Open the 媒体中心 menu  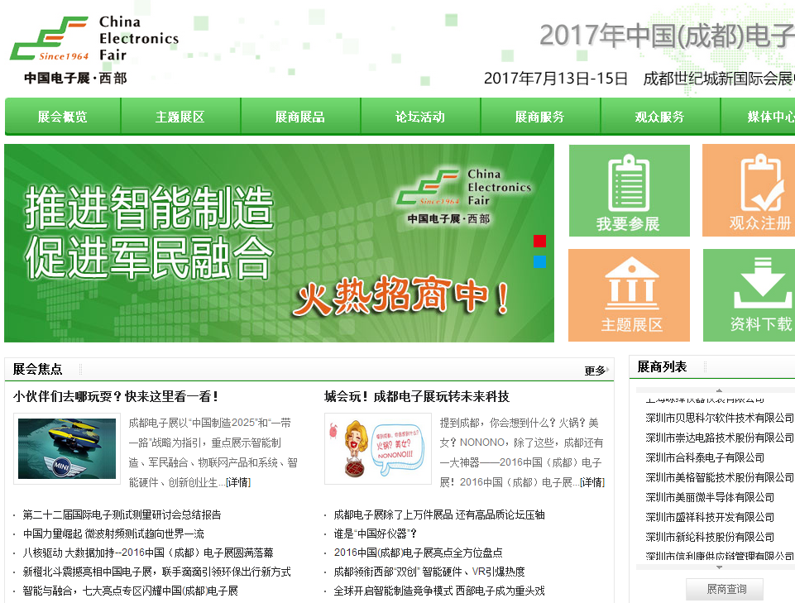[758, 117]
